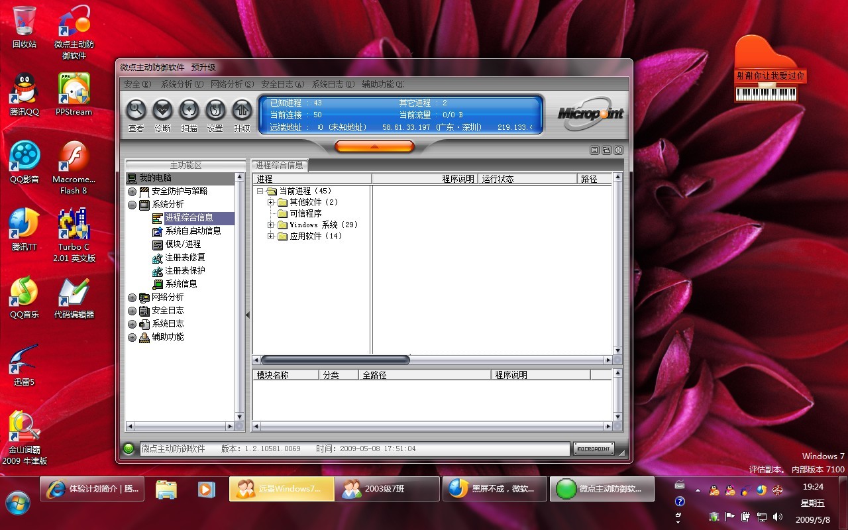This screenshot has height=530, width=848.
Task: Open QQ影音 desktop shortcut
Action: pyautogui.click(x=25, y=162)
